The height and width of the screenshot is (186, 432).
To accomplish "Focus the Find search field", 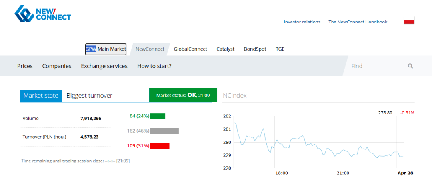I will (x=378, y=66).
